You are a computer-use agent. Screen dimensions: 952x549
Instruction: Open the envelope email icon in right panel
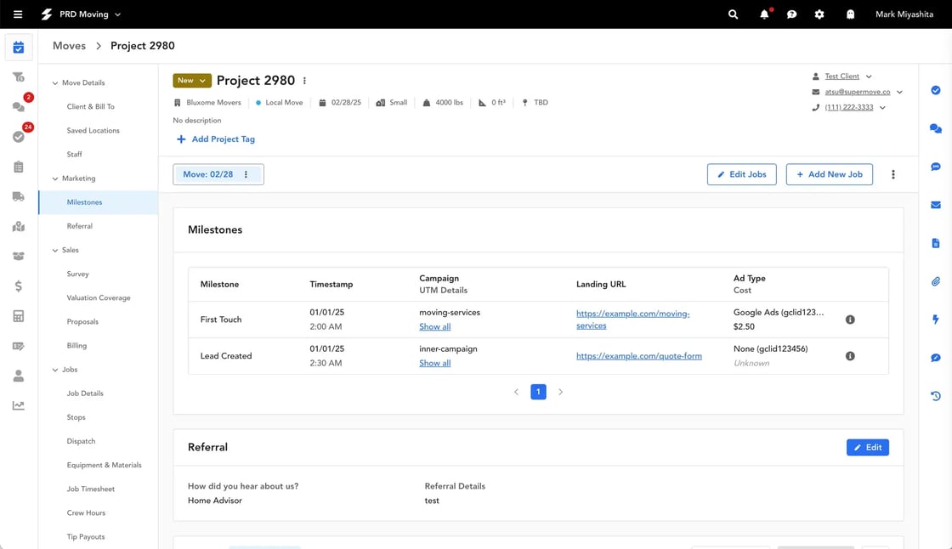coord(936,205)
